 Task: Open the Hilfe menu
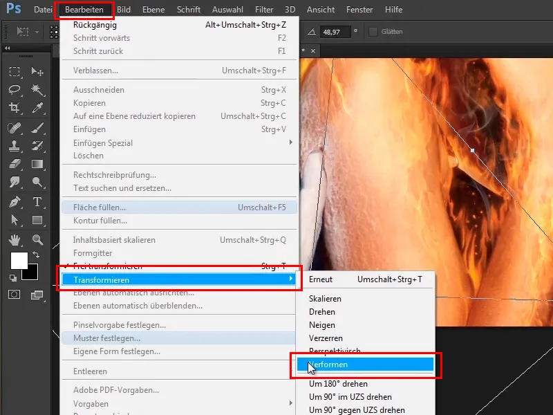coord(393,10)
